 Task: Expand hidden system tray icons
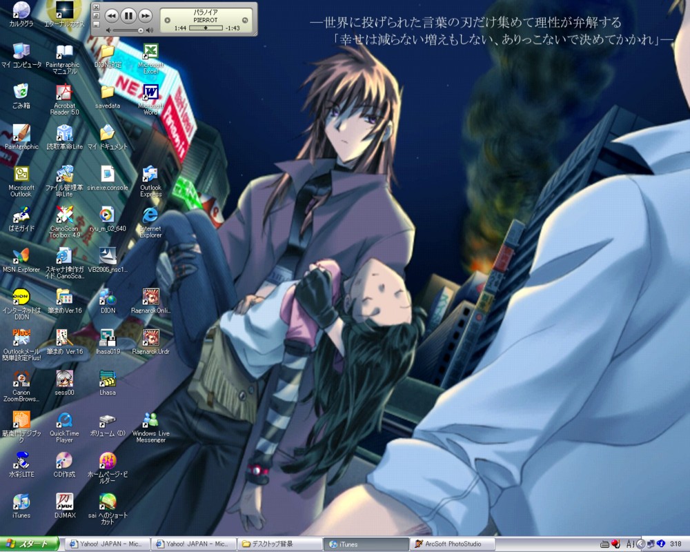[x=641, y=544]
